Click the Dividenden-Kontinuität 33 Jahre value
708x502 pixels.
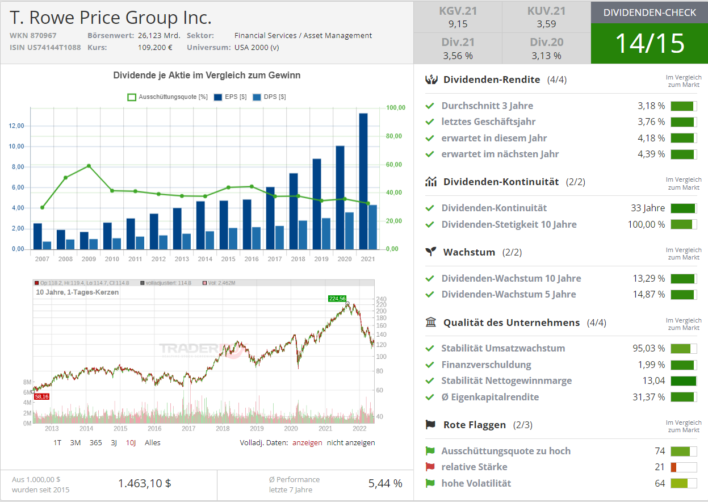point(648,208)
